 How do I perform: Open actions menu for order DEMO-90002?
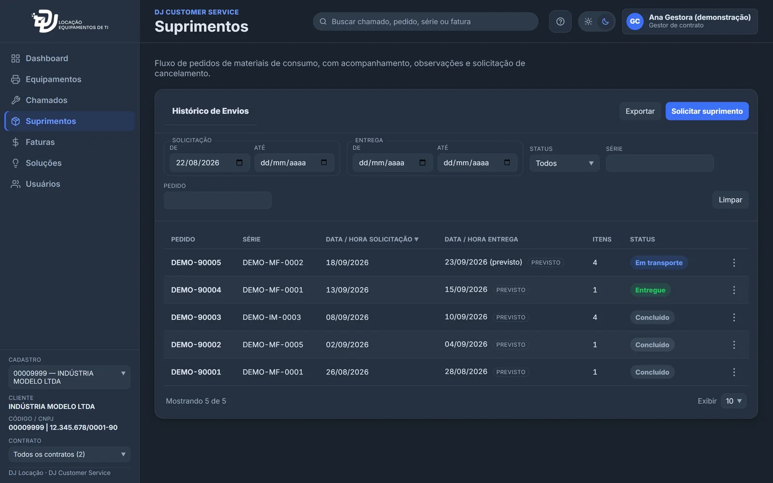pos(734,345)
